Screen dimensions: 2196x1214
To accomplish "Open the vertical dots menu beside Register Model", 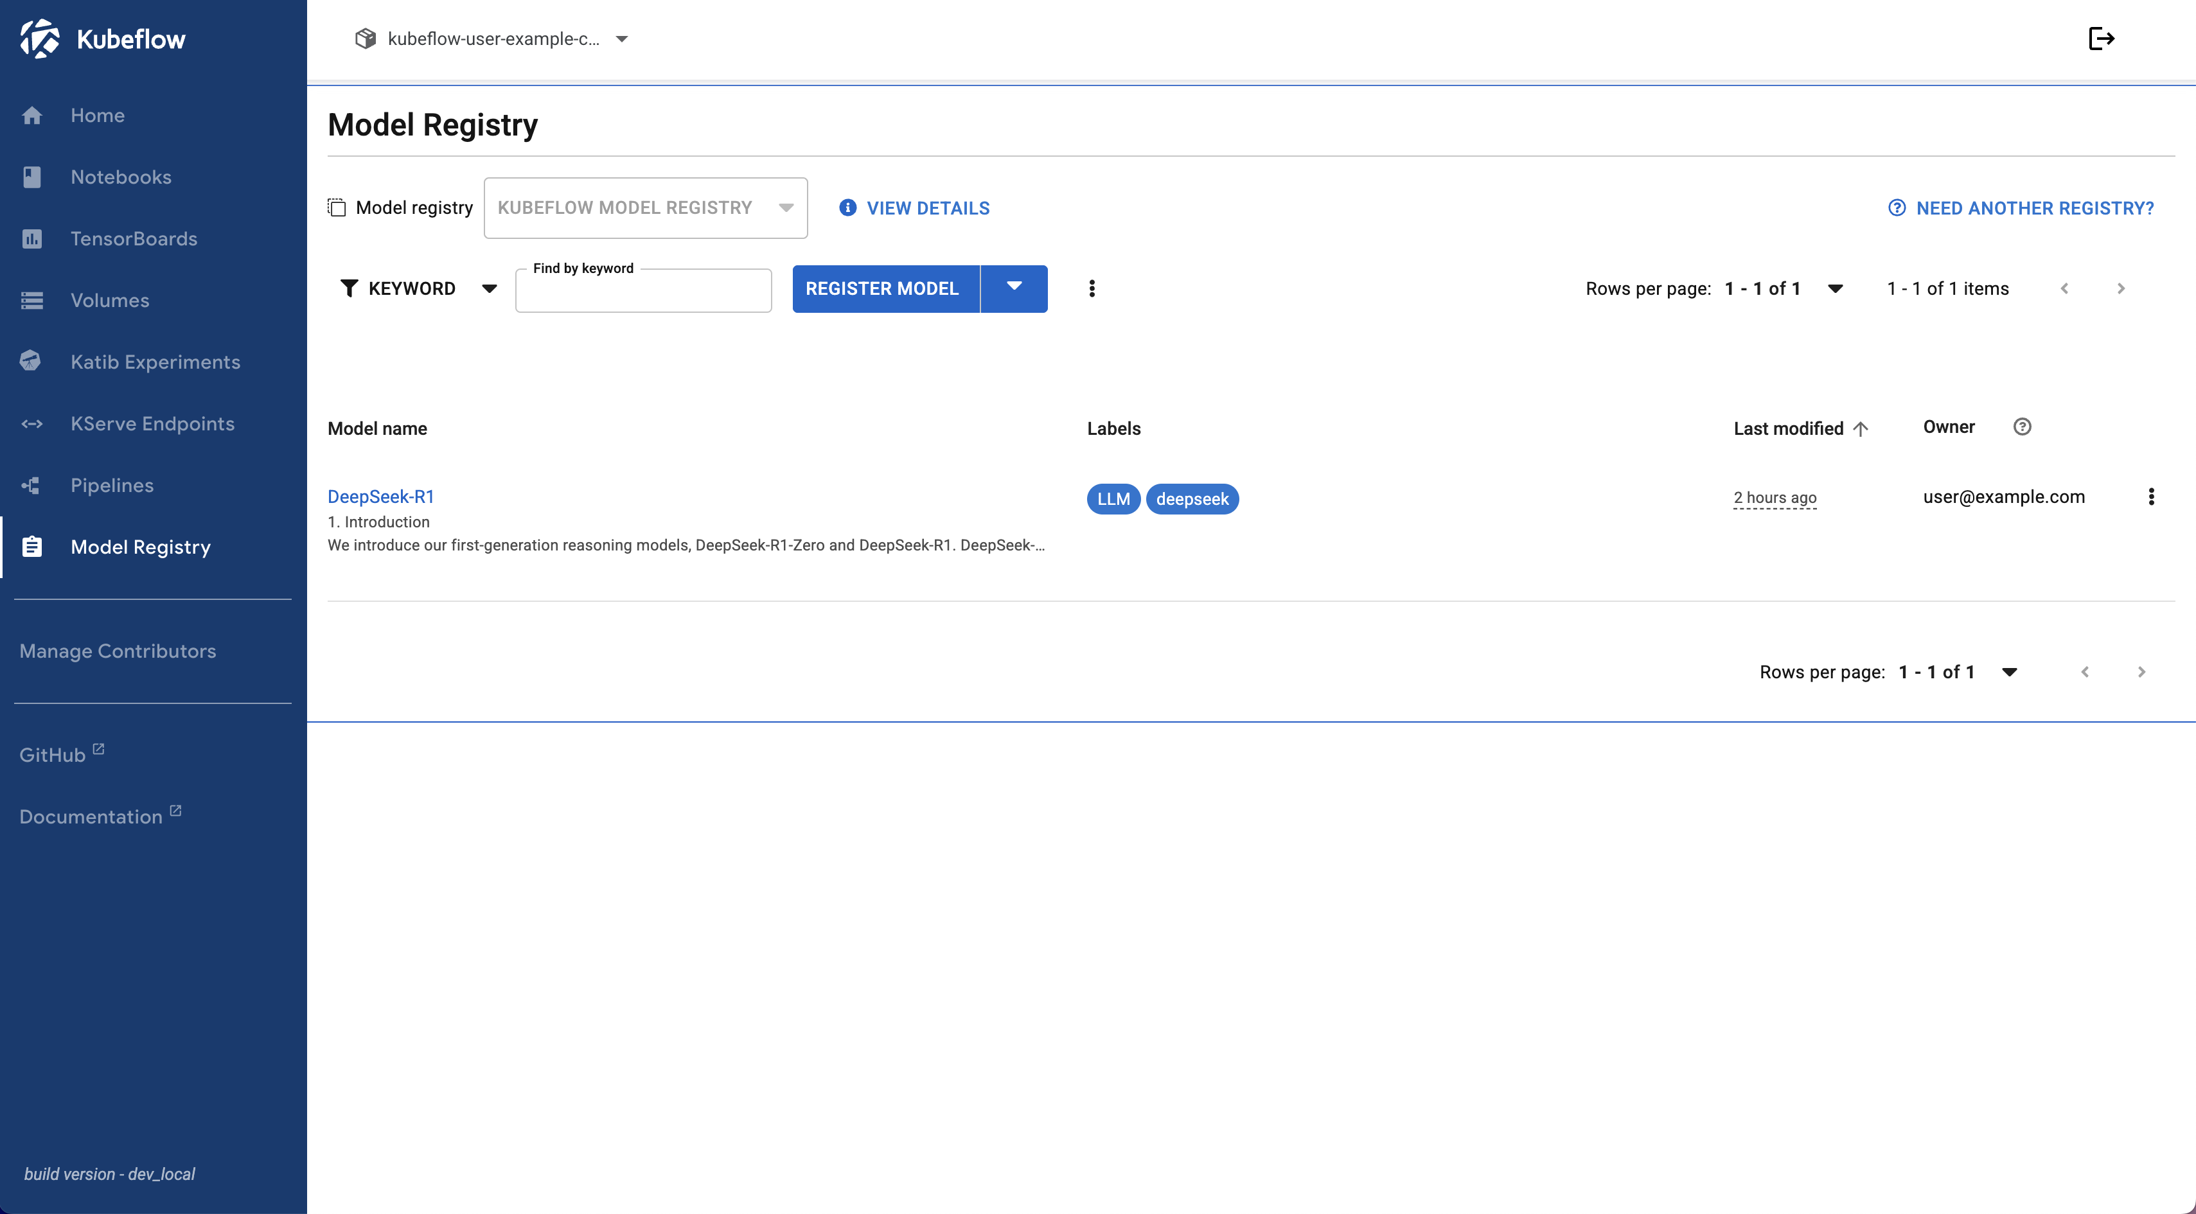I will point(1092,288).
